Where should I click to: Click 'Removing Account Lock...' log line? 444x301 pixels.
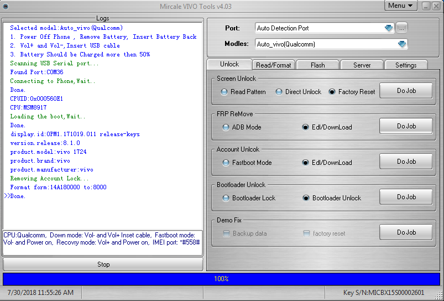pyautogui.click(x=50, y=178)
